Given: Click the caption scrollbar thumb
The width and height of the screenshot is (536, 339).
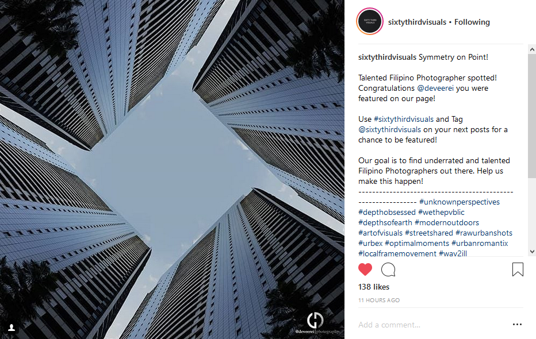Looking at the screenshot, I should (532, 116).
